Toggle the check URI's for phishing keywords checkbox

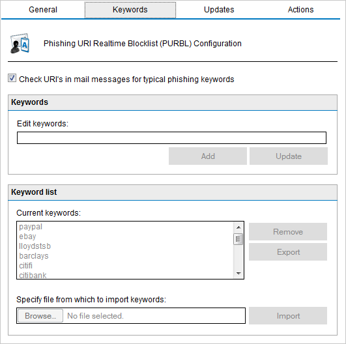coord(12,78)
